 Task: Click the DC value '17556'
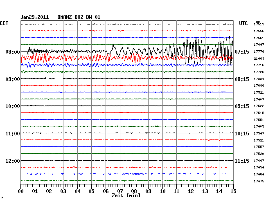pyautogui.click(x=259, y=31)
